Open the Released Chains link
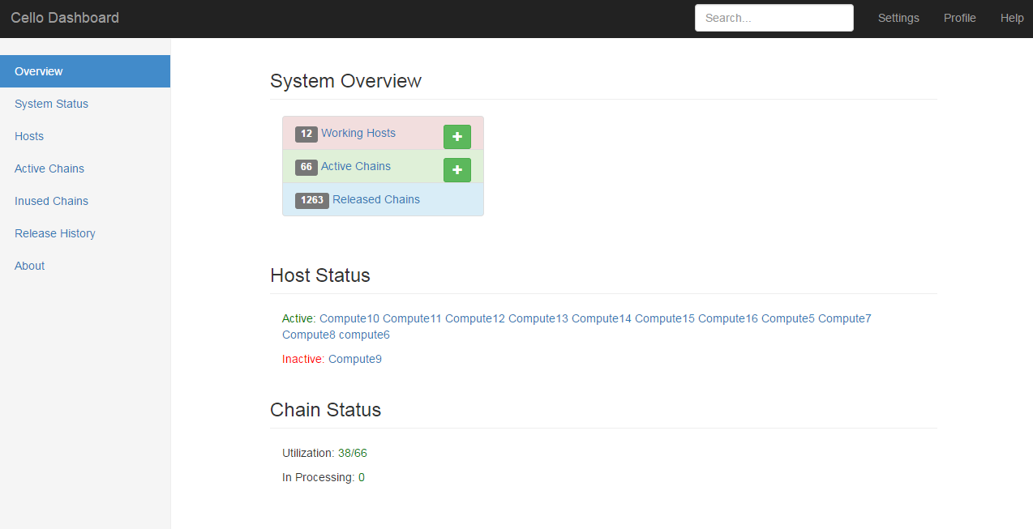 tap(375, 199)
